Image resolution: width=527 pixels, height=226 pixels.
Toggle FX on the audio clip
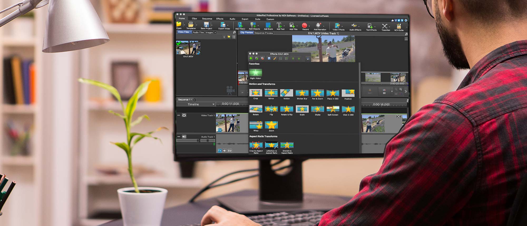tap(220, 151)
